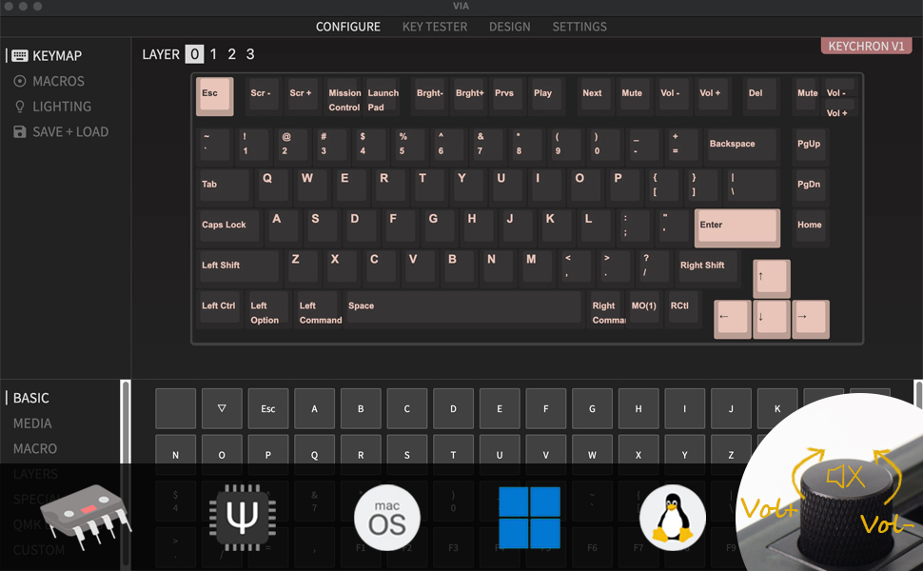Pick the W keycode from BASIC list
Screen dimensions: 923x571
pyautogui.click(x=592, y=455)
